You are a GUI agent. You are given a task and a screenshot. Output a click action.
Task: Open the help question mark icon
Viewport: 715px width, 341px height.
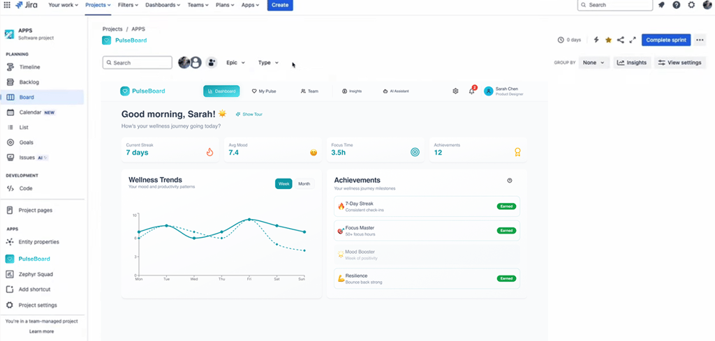[x=676, y=5]
